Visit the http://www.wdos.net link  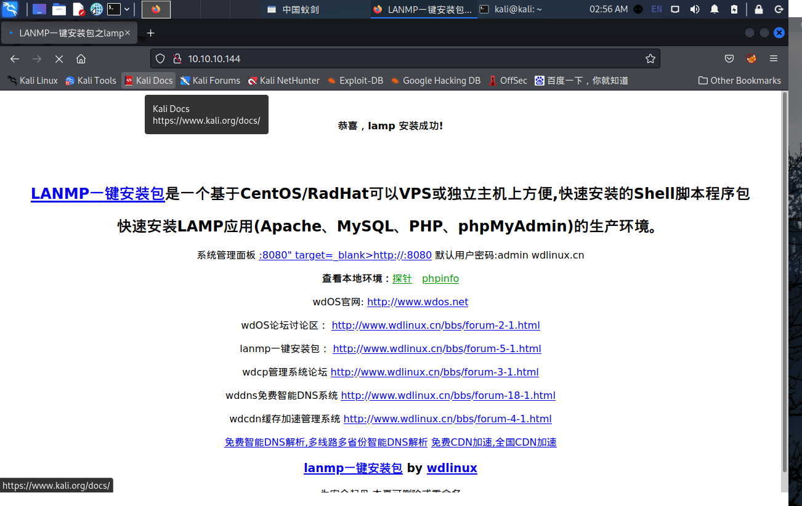[x=418, y=302]
